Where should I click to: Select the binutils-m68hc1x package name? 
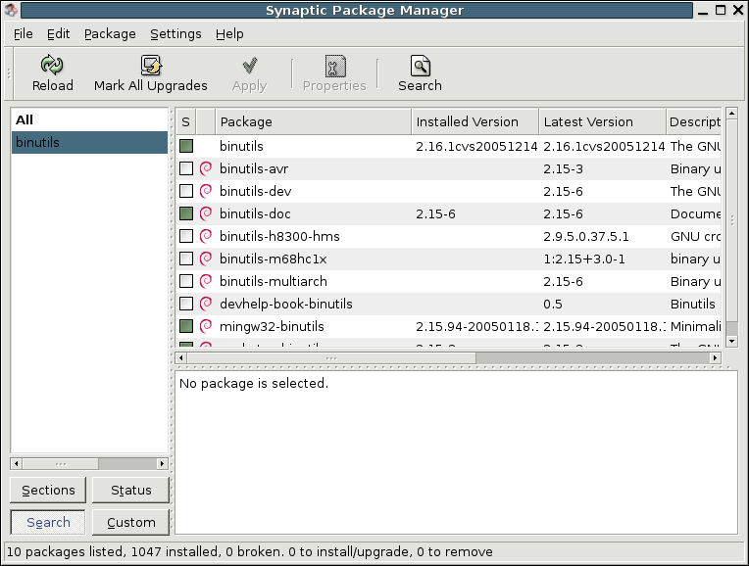click(273, 259)
